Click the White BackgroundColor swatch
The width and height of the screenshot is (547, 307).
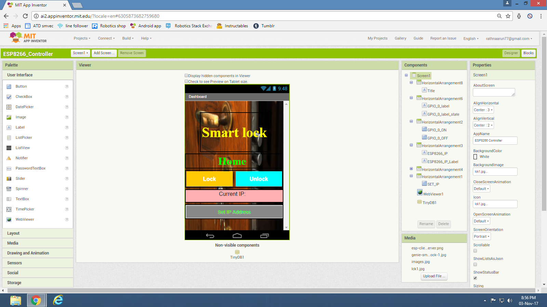point(475,157)
